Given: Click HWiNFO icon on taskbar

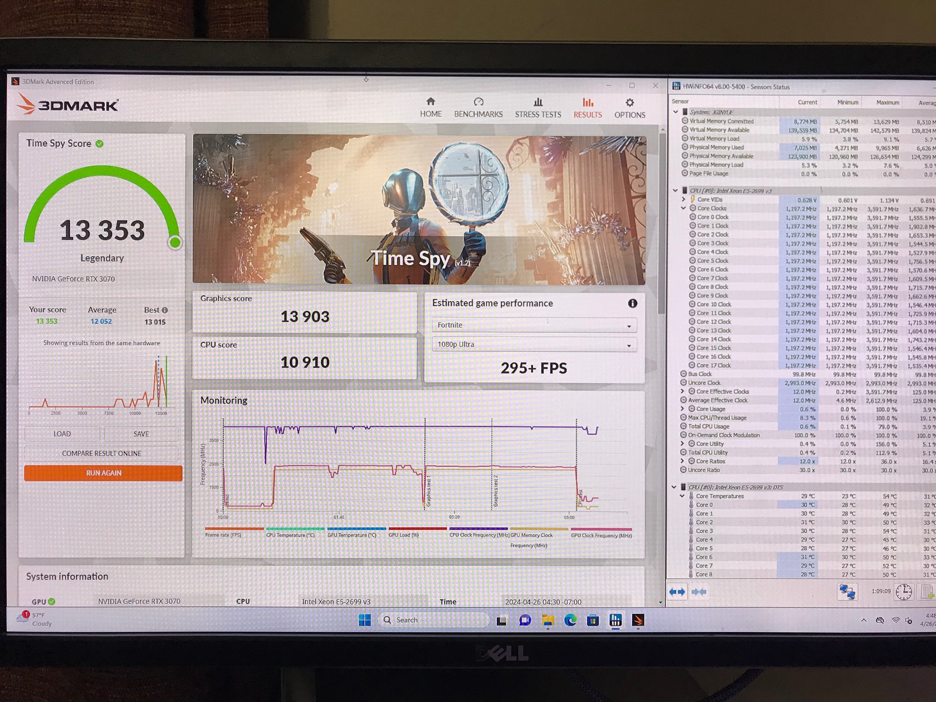Looking at the screenshot, I should click(616, 620).
